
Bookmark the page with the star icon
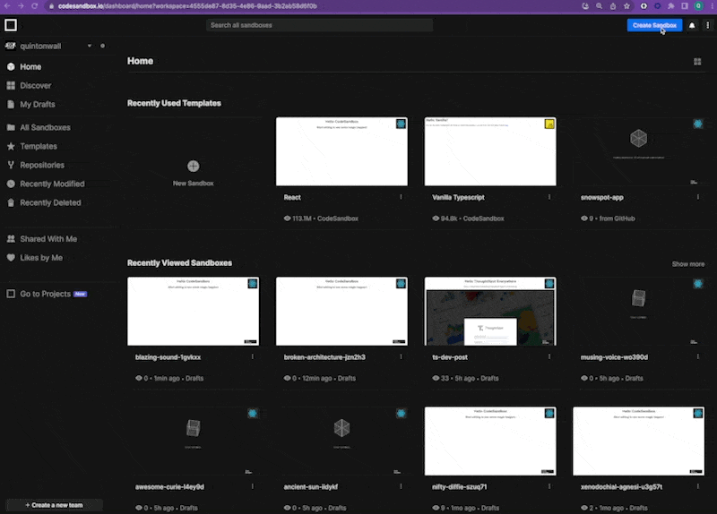[x=626, y=6]
